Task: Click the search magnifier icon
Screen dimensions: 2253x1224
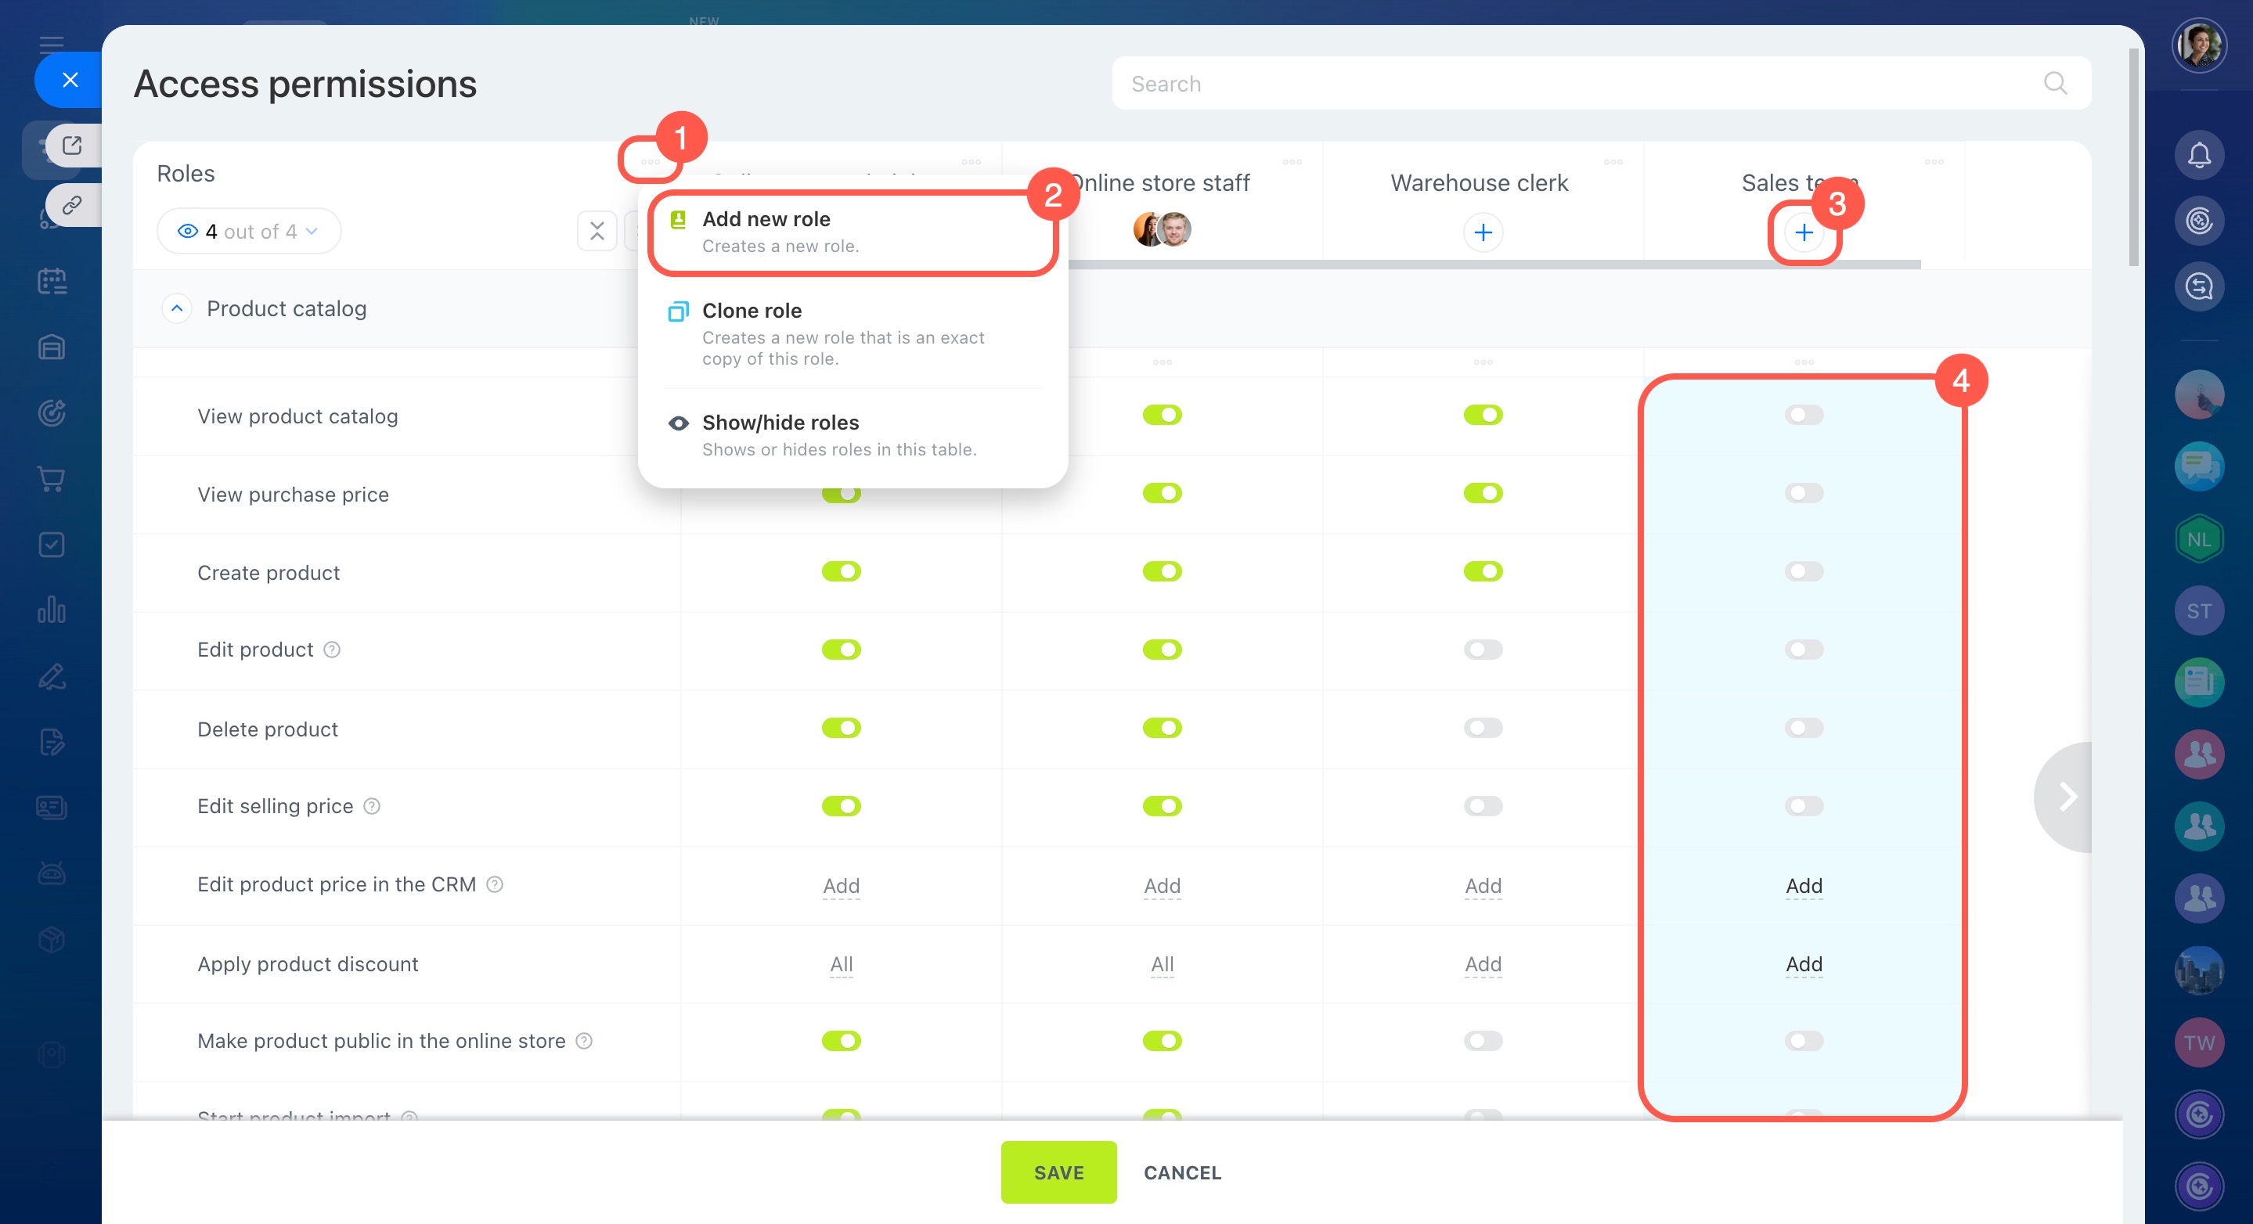Action: (2054, 83)
